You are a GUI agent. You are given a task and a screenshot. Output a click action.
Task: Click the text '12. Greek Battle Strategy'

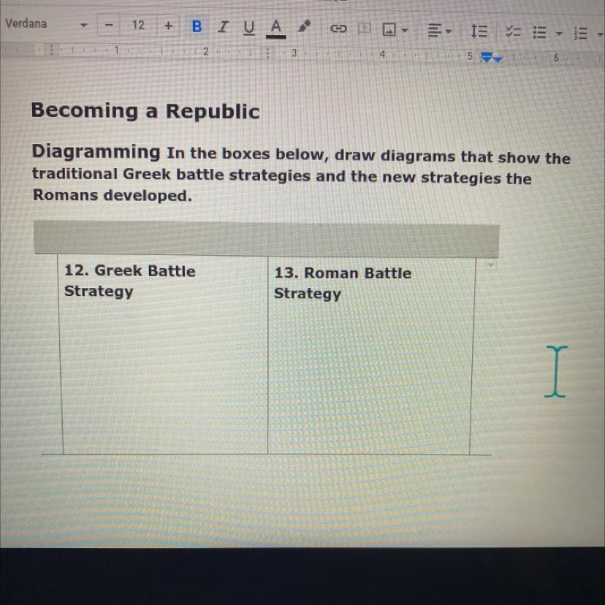coord(129,281)
